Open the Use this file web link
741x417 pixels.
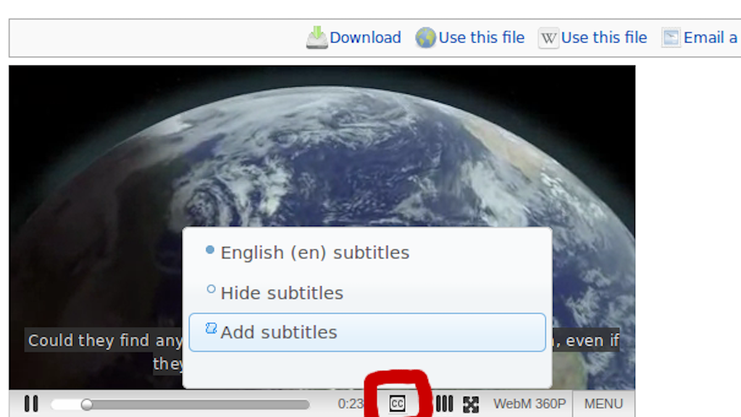482,37
